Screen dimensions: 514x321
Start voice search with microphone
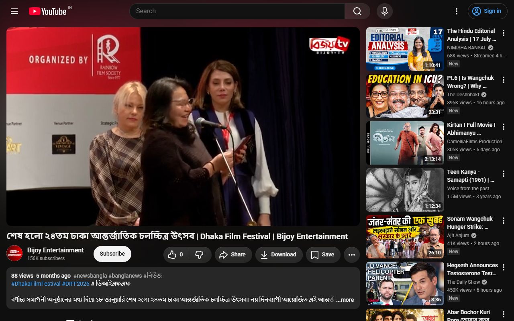coord(385,11)
